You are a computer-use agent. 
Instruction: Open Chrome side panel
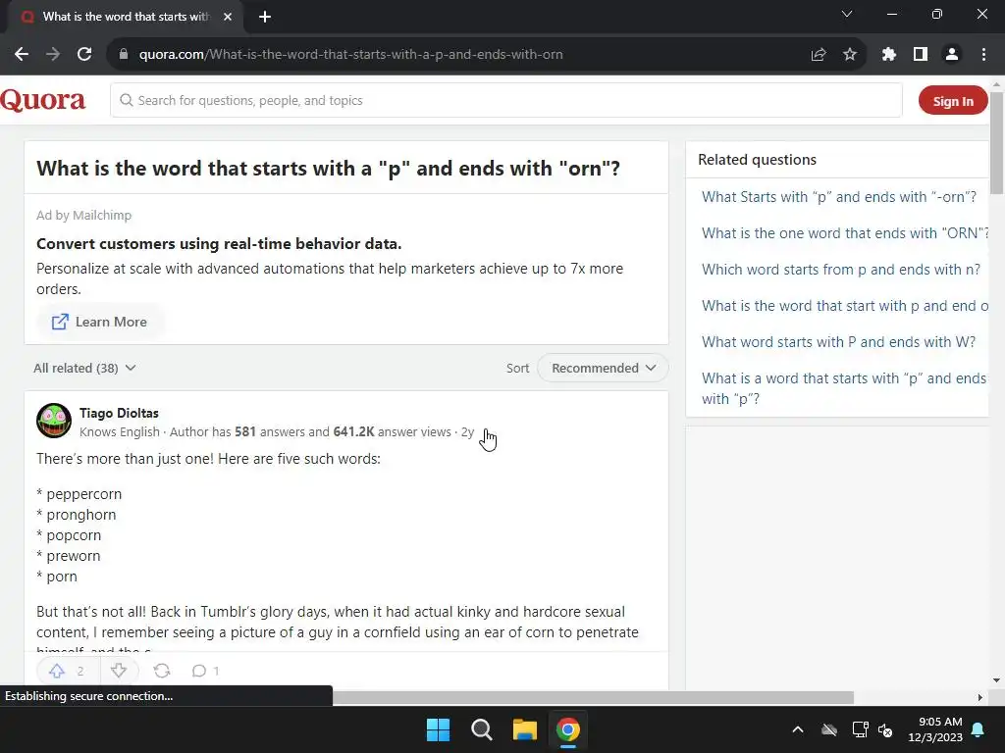(x=920, y=54)
